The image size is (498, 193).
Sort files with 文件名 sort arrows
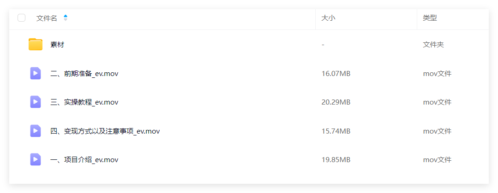66,18
